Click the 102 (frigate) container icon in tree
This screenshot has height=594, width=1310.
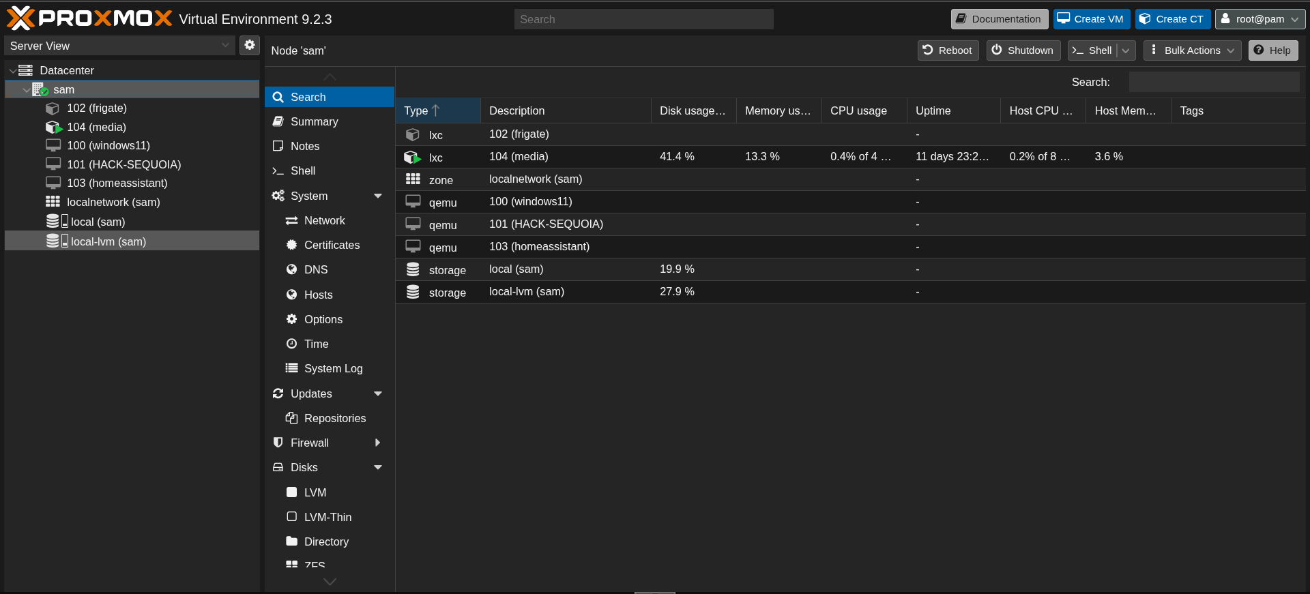click(x=53, y=108)
